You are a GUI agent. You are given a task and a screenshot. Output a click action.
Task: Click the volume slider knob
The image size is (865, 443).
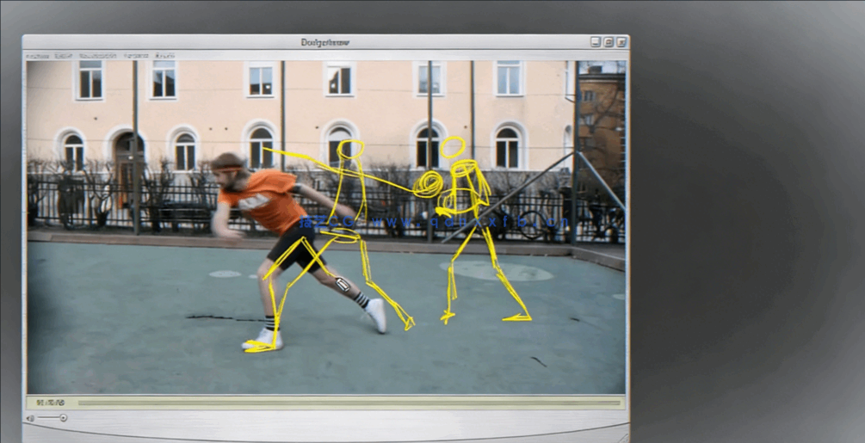[63, 418]
